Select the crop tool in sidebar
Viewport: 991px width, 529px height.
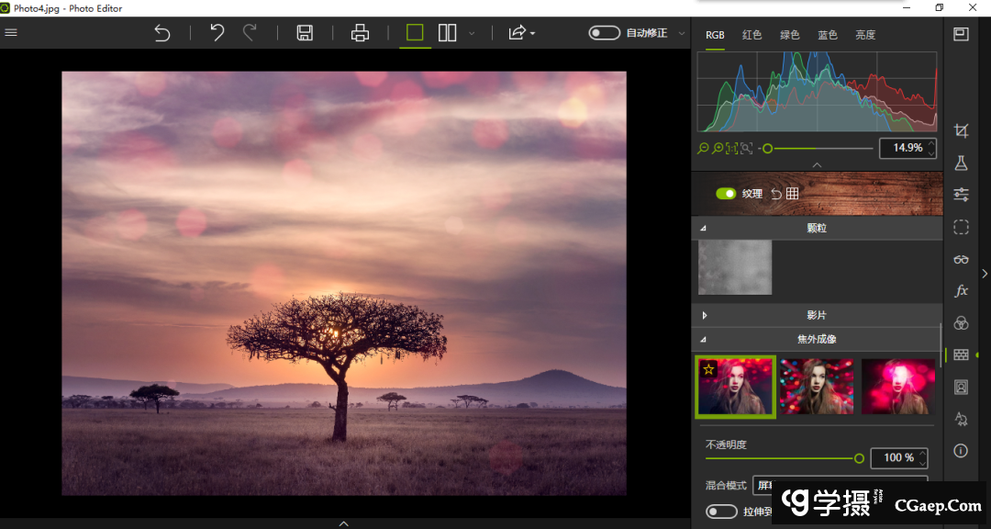[961, 131]
